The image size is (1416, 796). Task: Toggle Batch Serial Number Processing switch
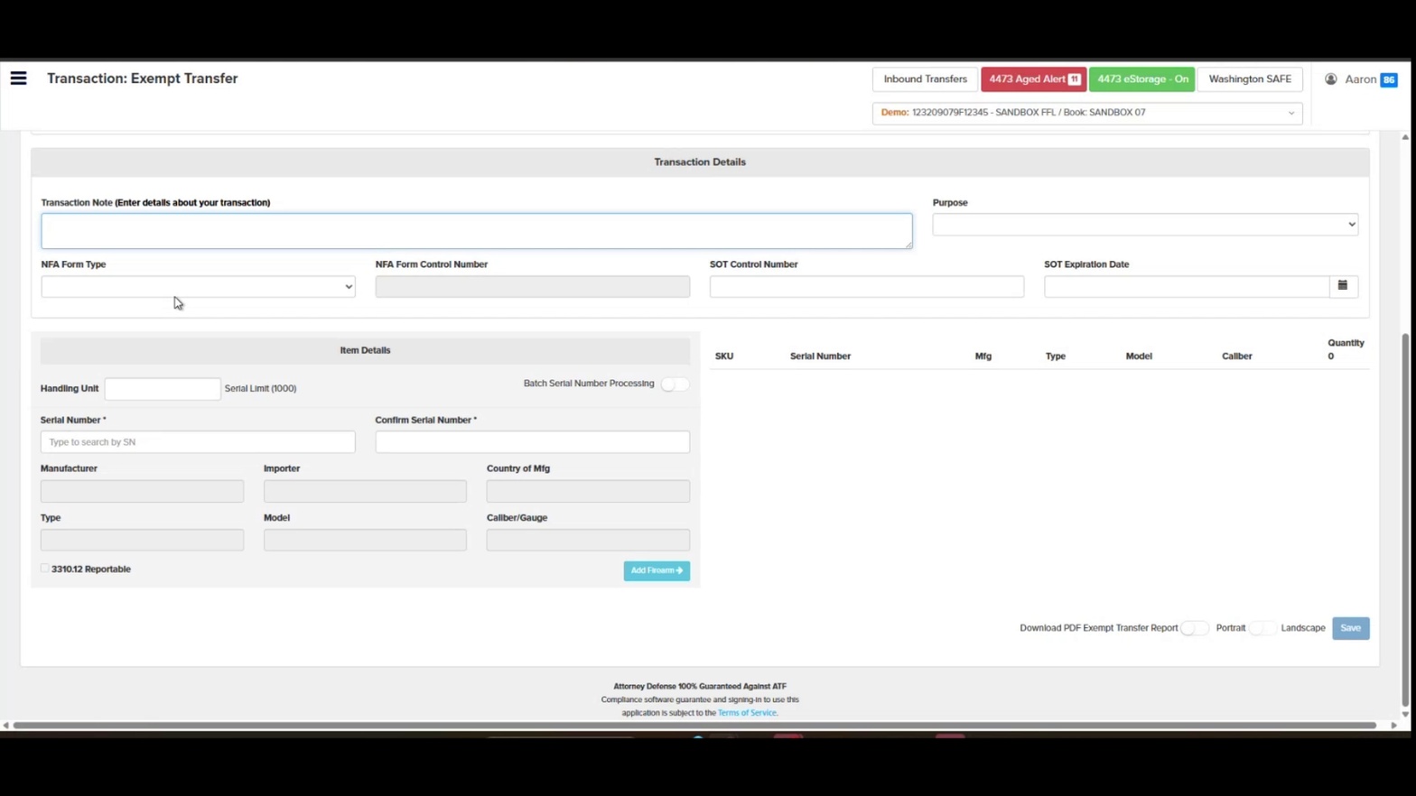pyautogui.click(x=674, y=384)
